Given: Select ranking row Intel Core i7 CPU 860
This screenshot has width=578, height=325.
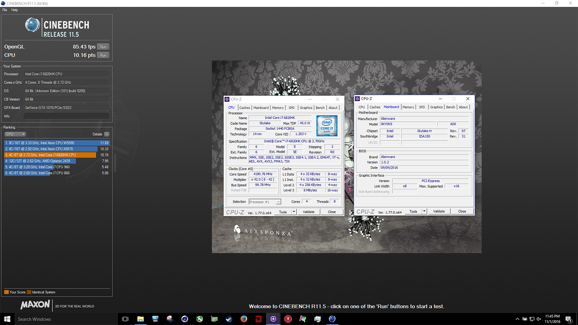Looking at the screenshot, I should (x=57, y=173).
